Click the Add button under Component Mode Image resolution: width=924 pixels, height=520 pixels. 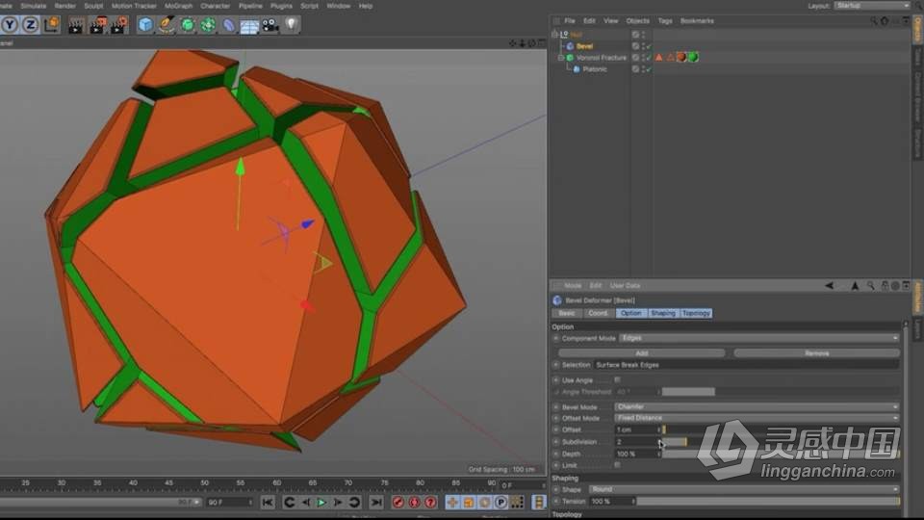(x=642, y=353)
